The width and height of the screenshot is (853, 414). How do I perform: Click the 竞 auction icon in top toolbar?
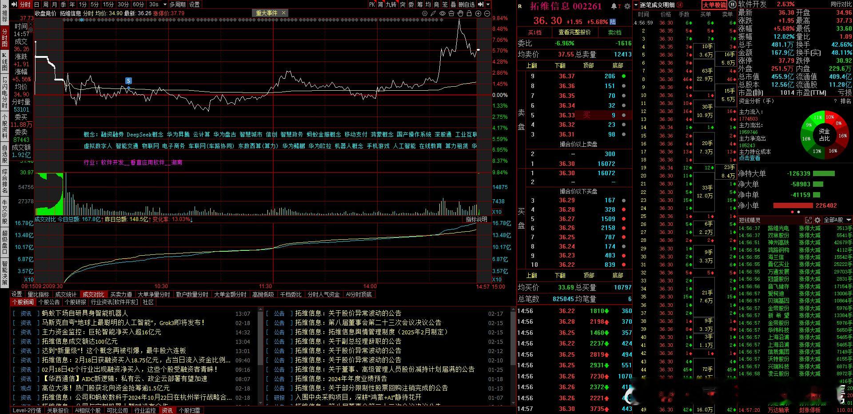click(x=437, y=4)
